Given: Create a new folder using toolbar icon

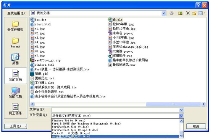Looking at the screenshot, I should pos(194,13).
